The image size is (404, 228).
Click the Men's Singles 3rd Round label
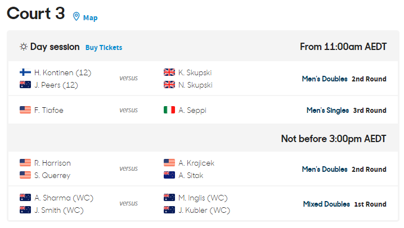pos(346,111)
